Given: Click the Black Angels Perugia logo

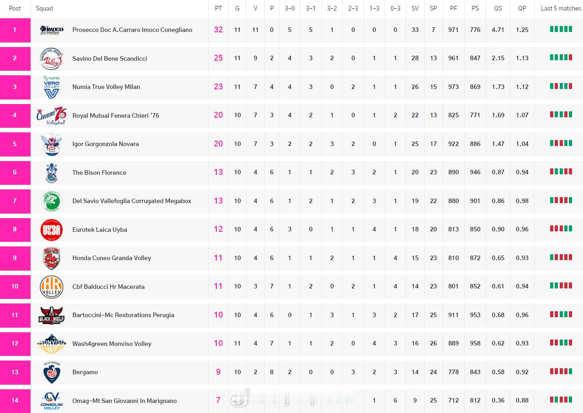Looking at the screenshot, I should pyautogui.click(x=52, y=315).
